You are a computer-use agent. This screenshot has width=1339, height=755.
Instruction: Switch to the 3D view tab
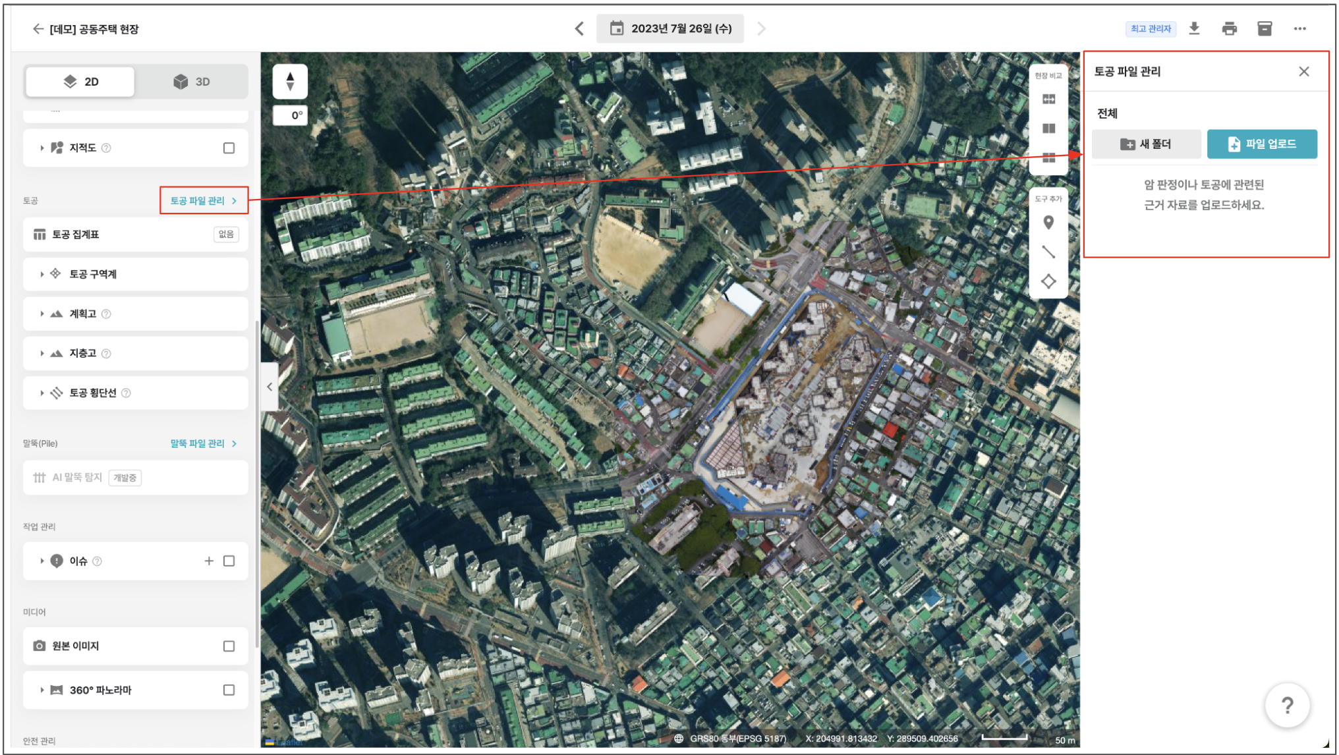191,82
